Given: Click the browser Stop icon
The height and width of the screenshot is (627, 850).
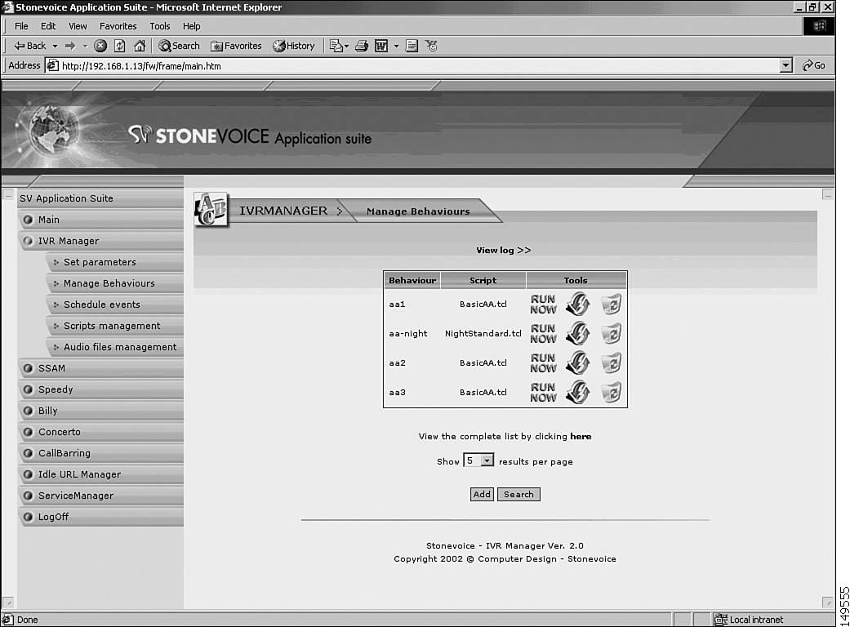Looking at the screenshot, I should coord(100,46).
